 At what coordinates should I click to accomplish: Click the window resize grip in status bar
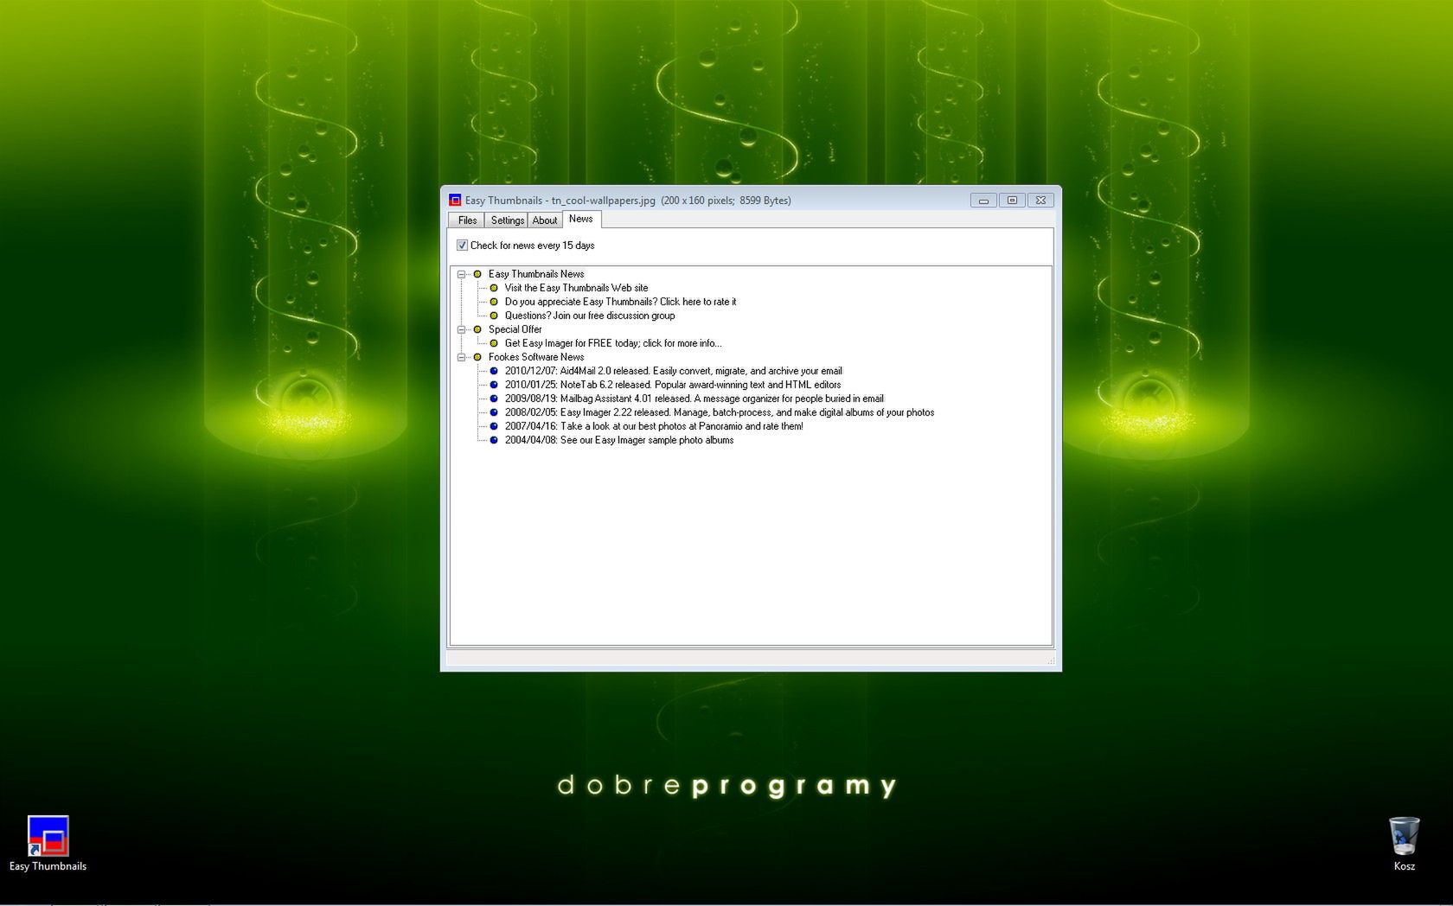pos(1050,660)
